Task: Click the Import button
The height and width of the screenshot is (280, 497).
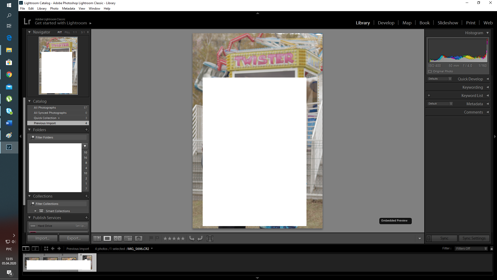Action: coord(42,238)
